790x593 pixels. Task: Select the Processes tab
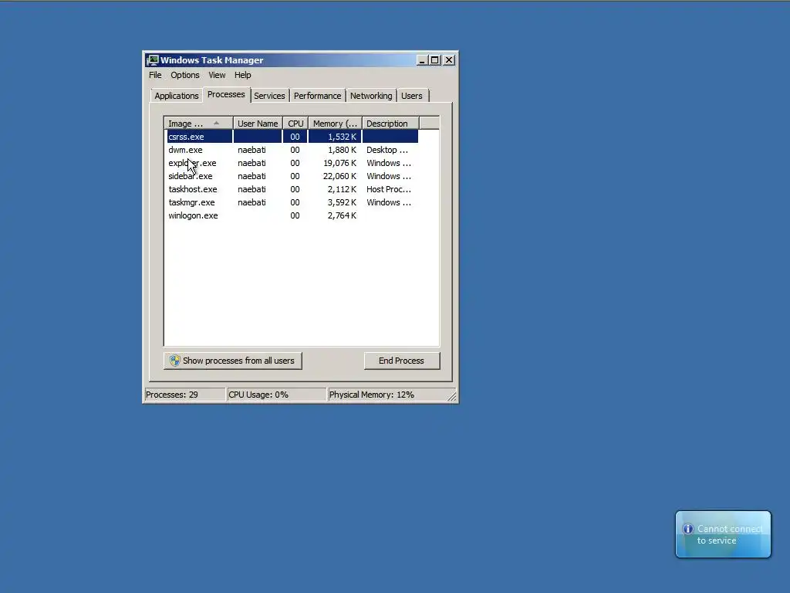pyautogui.click(x=226, y=95)
